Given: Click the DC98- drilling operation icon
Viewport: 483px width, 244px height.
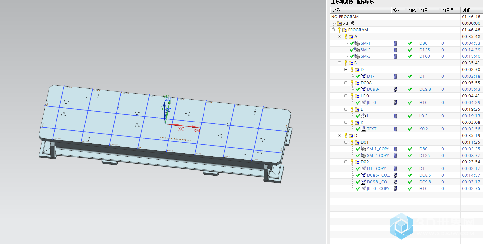Looking at the screenshot, I should coord(363,89).
